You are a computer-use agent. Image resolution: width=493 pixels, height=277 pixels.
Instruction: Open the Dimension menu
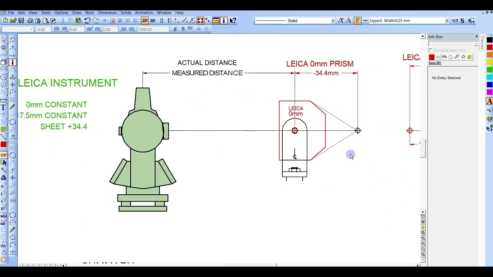click(107, 13)
